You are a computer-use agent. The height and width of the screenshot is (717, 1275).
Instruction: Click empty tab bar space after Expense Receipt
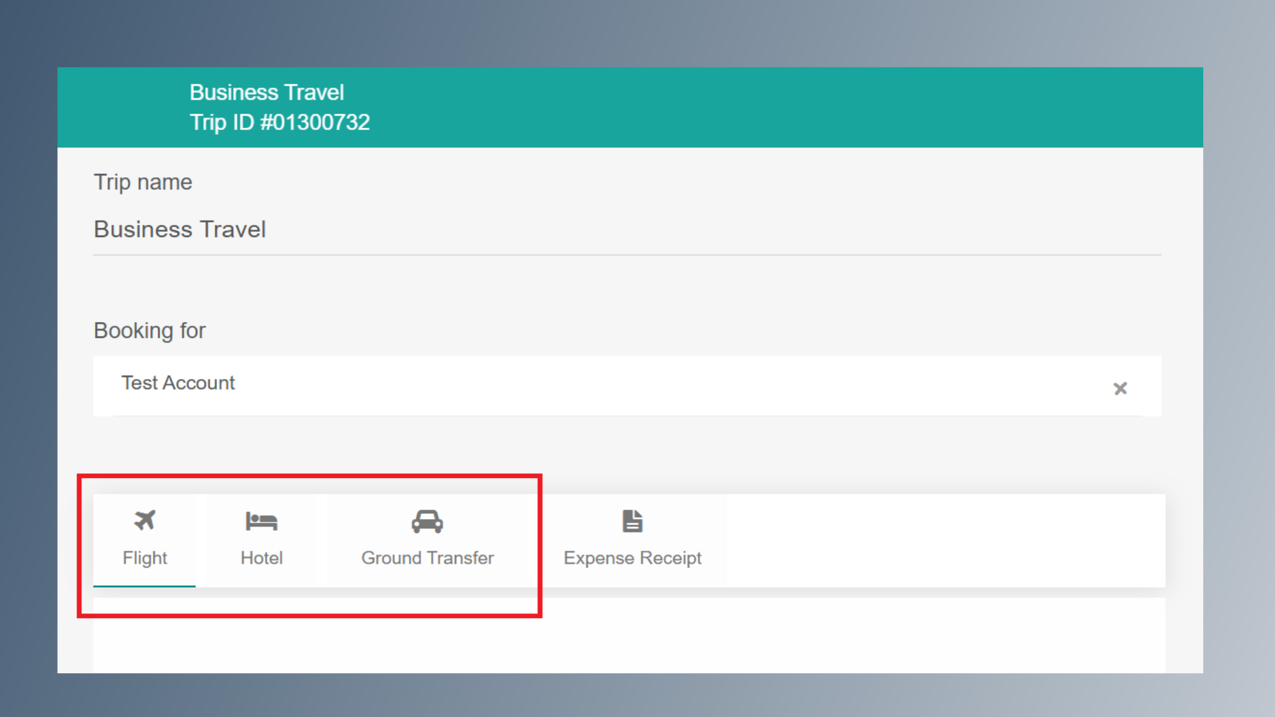pos(943,540)
